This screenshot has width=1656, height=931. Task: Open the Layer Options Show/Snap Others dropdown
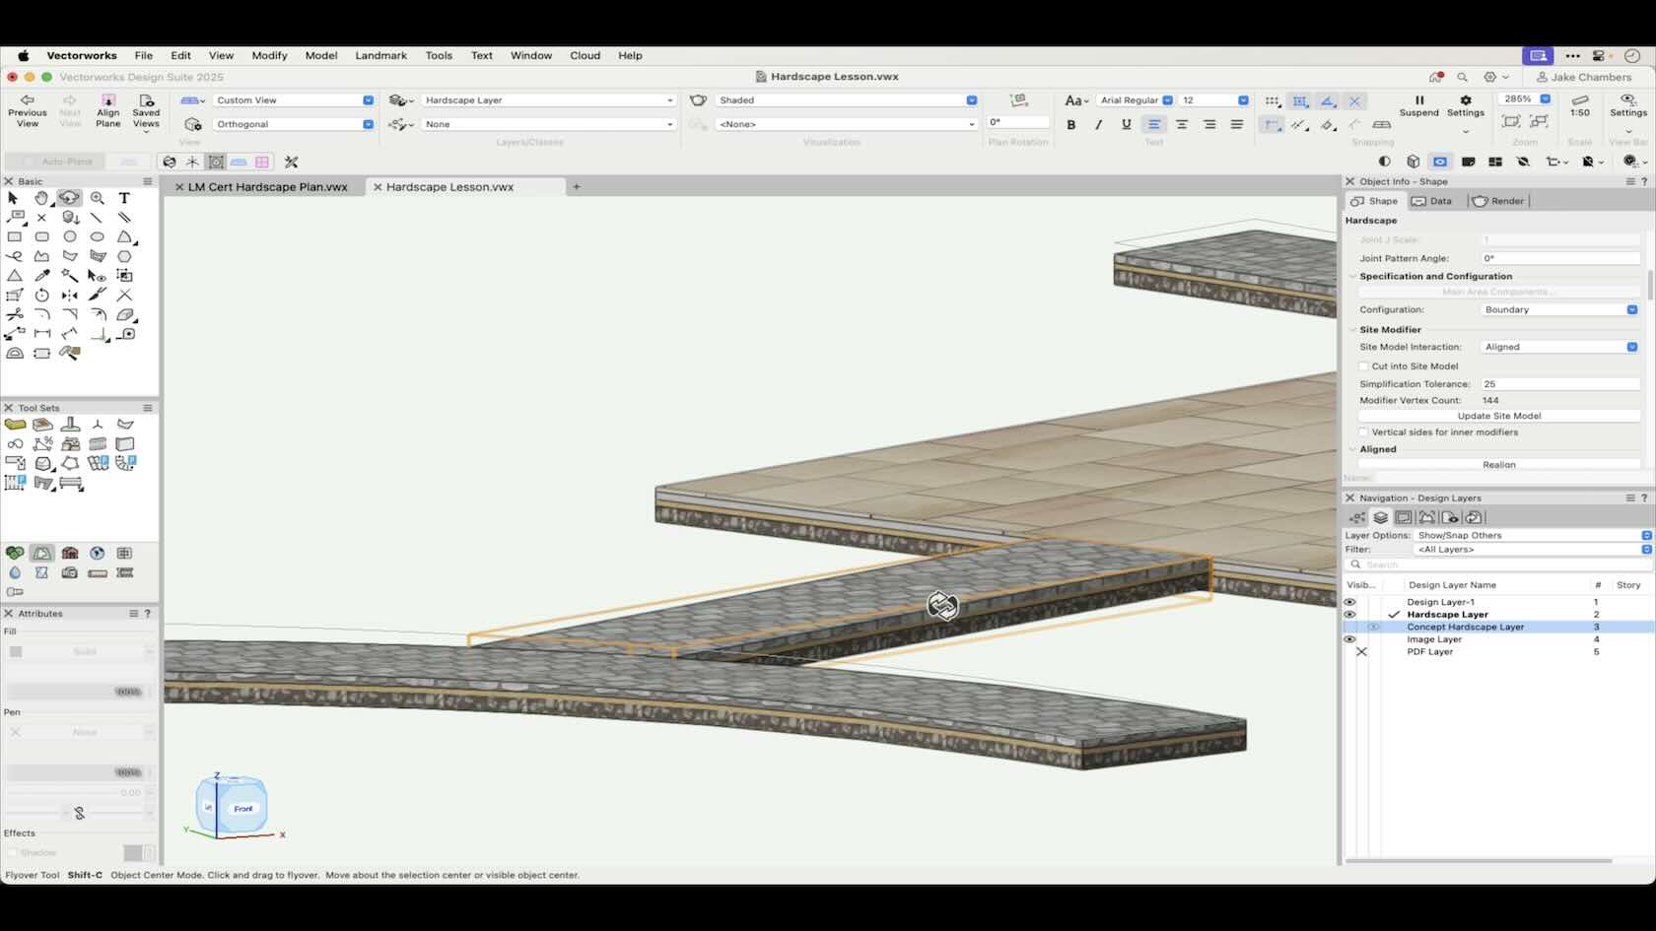[1644, 535]
